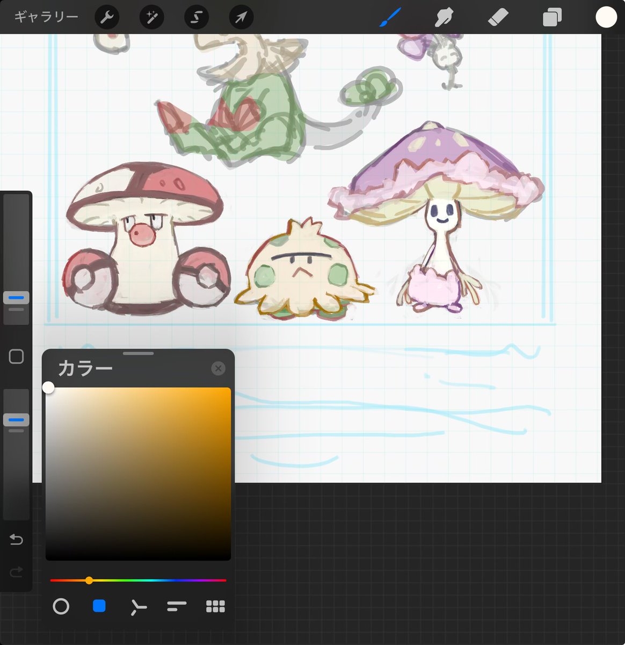625x645 pixels.
Task: Switch to Harmony color mode
Action: (138, 607)
